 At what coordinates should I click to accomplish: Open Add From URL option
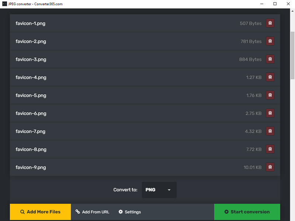pyautogui.click(x=93, y=212)
